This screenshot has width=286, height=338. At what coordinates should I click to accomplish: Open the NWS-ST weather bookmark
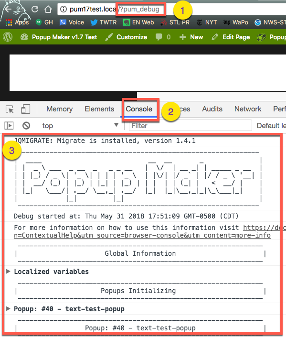(x=270, y=22)
